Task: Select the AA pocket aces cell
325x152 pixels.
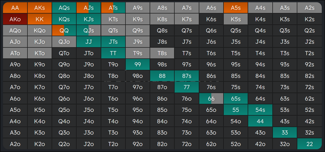Action: (x=15, y=8)
